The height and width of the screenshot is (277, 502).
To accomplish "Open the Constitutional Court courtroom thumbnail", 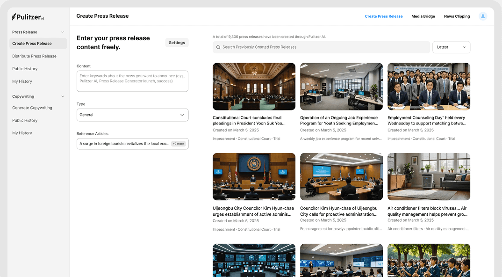I will 254,87.
